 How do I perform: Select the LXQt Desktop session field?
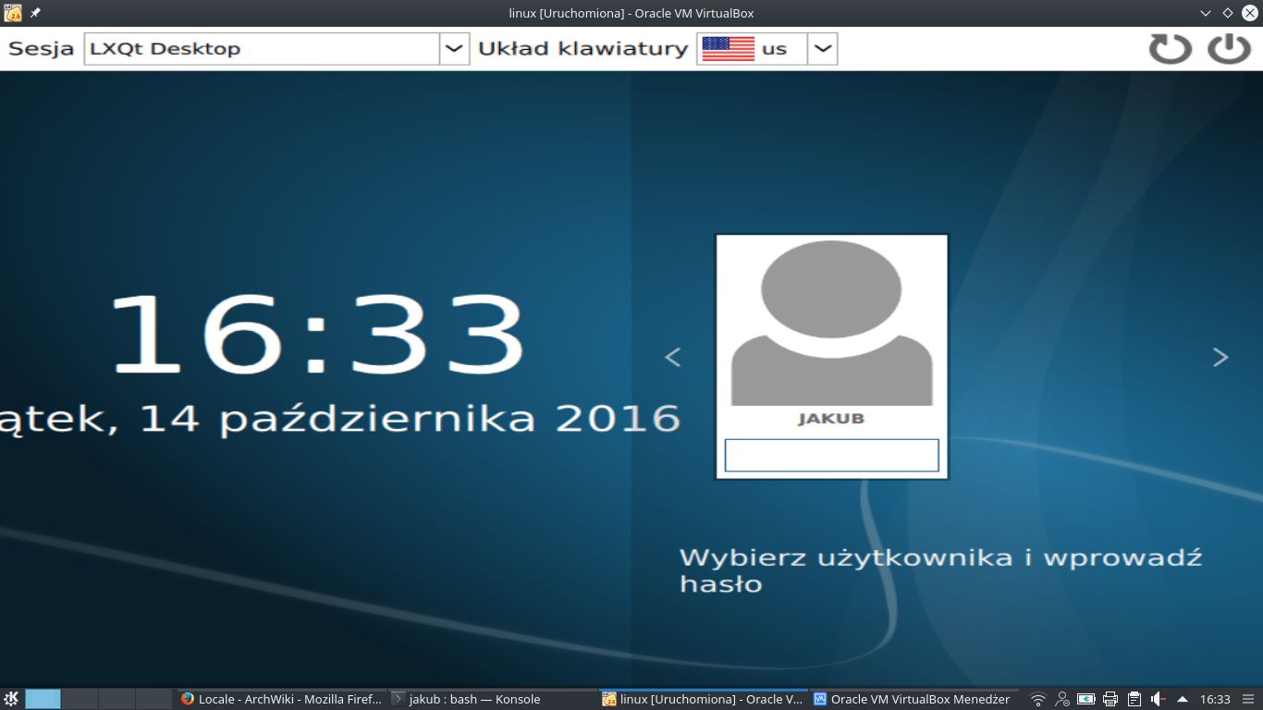(262, 49)
